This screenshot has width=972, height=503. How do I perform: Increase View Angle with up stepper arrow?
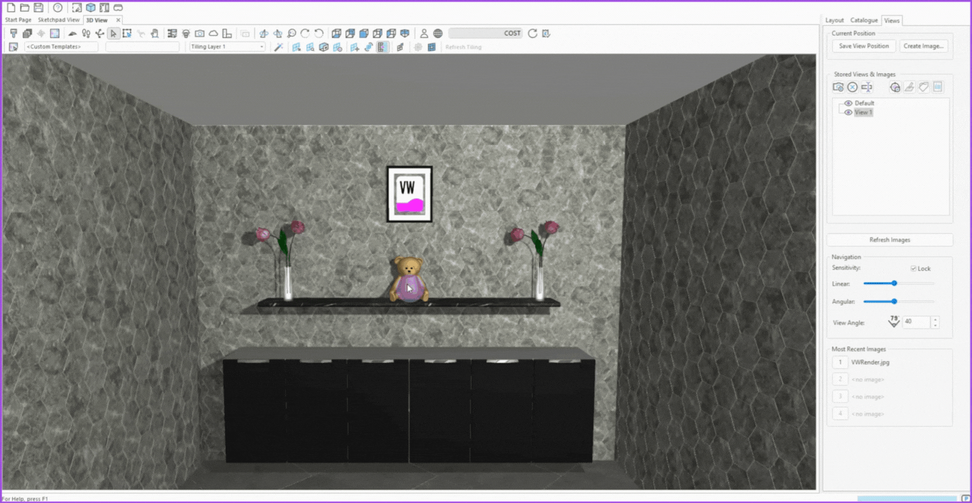935,319
